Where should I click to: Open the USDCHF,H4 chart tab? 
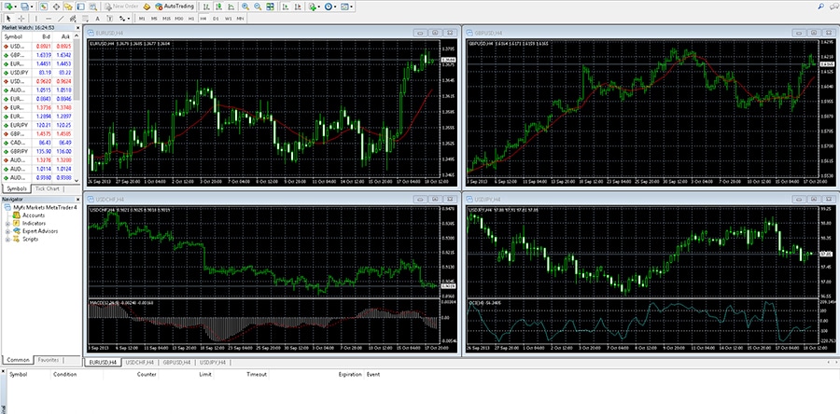[139, 361]
